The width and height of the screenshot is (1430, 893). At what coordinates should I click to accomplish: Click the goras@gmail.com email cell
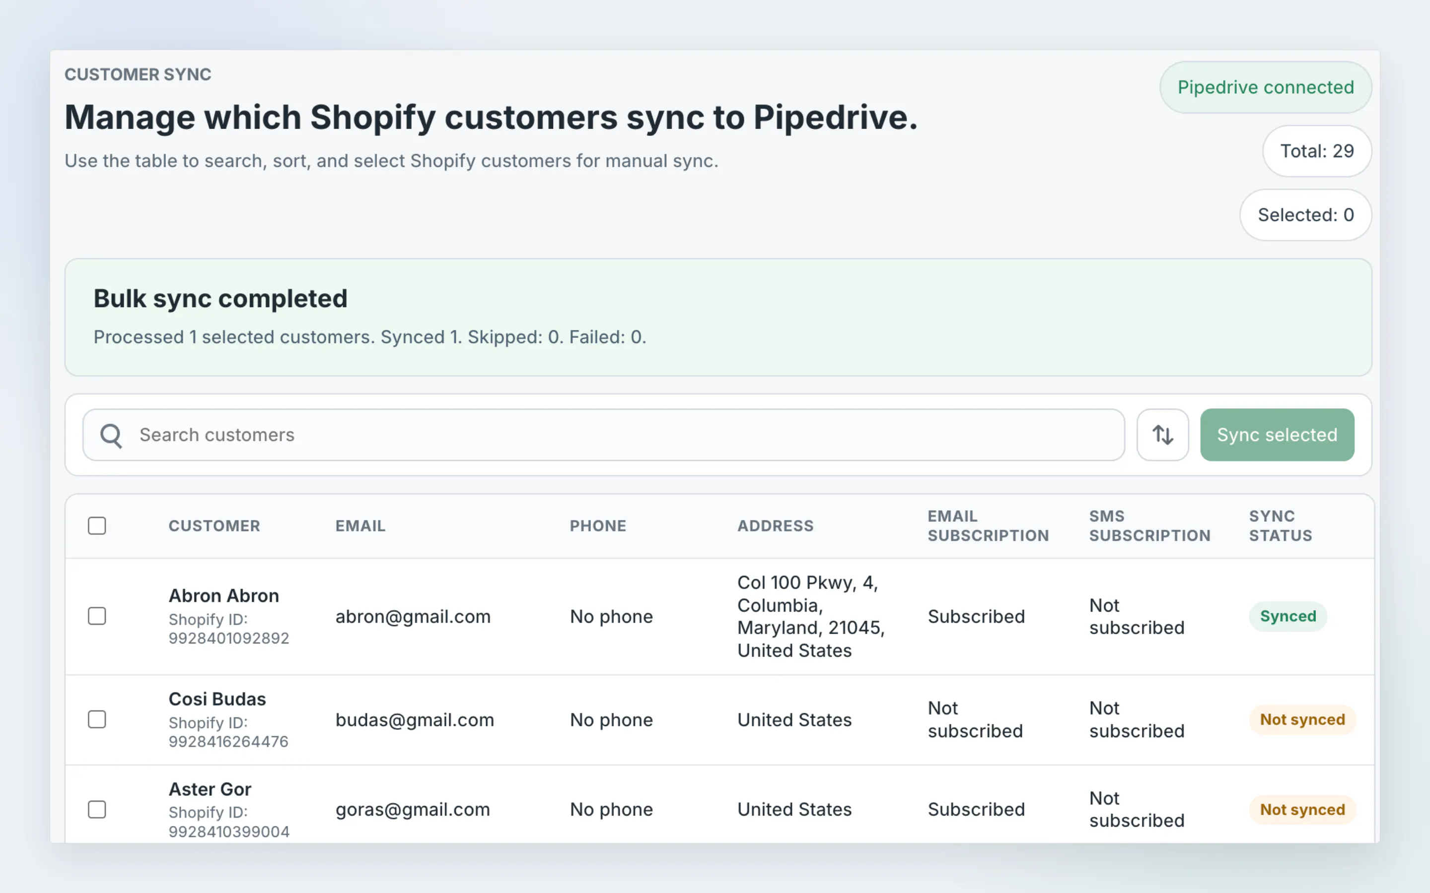tap(413, 810)
